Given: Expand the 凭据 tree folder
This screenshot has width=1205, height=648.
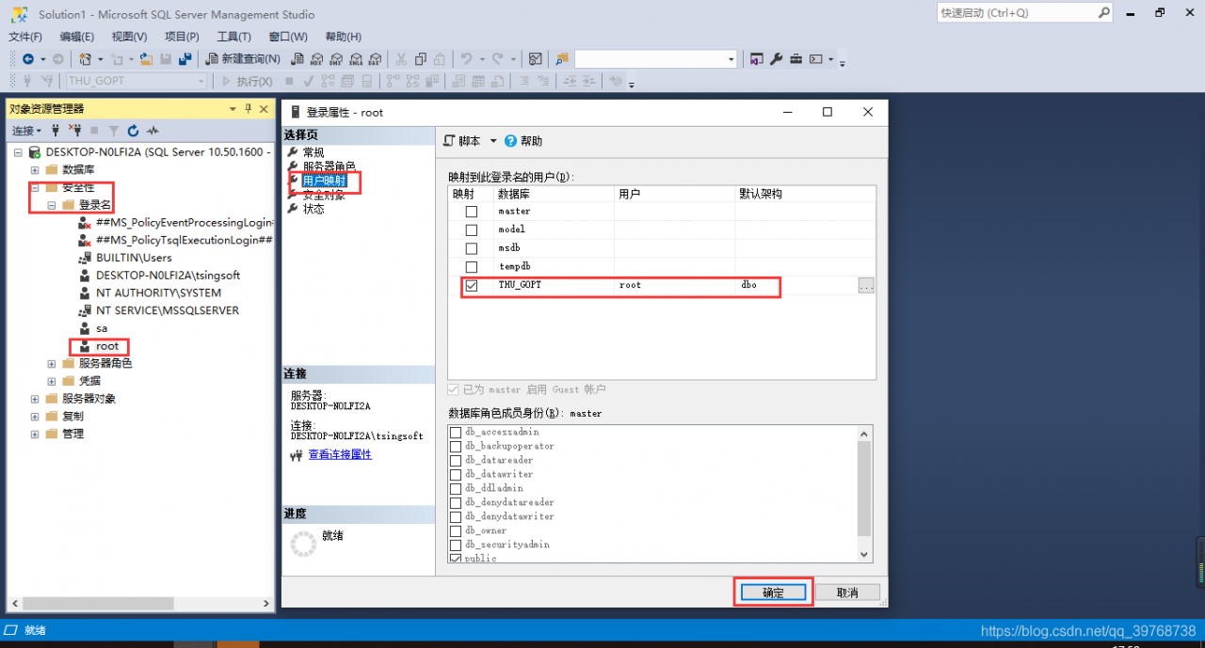Looking at the screenshot, I should click(52, 381).
